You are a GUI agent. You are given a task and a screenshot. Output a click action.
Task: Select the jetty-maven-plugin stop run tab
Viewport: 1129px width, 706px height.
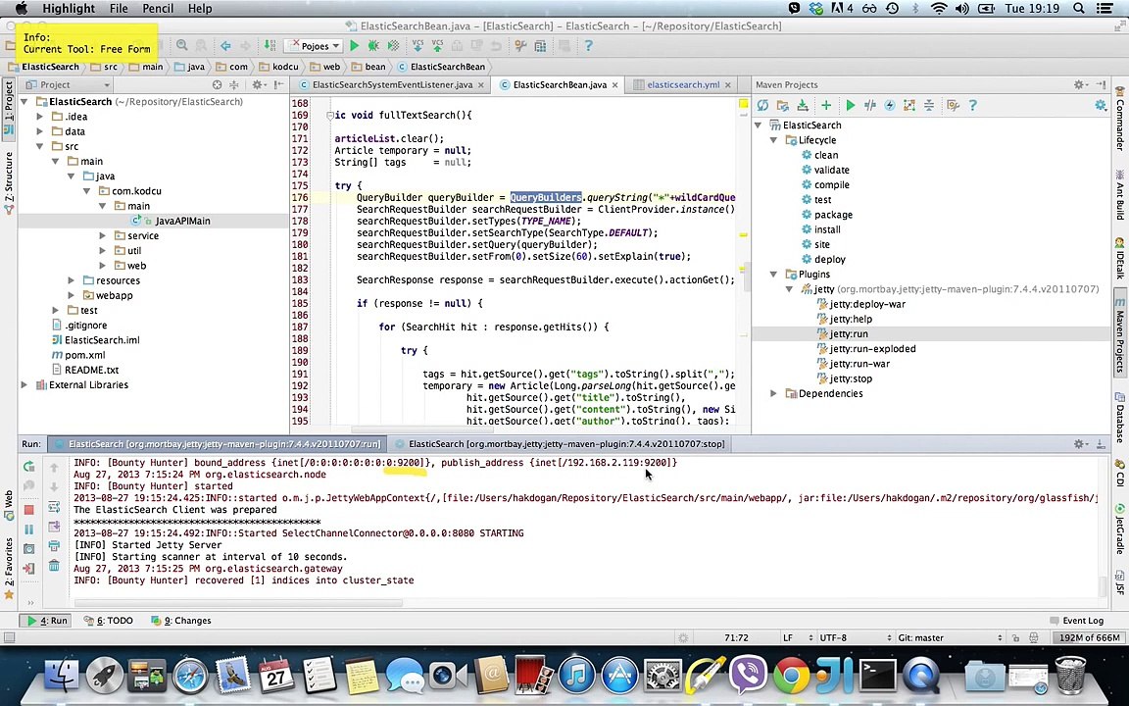(566, 444)
